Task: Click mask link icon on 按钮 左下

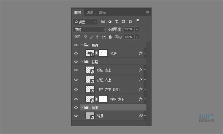Action: pos(96,99)
